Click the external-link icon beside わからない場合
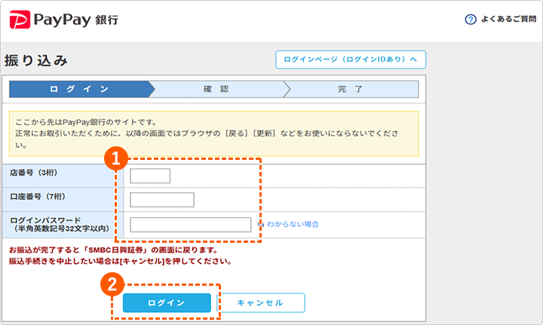This screenshot has width=543, height=325. point(261,224)
